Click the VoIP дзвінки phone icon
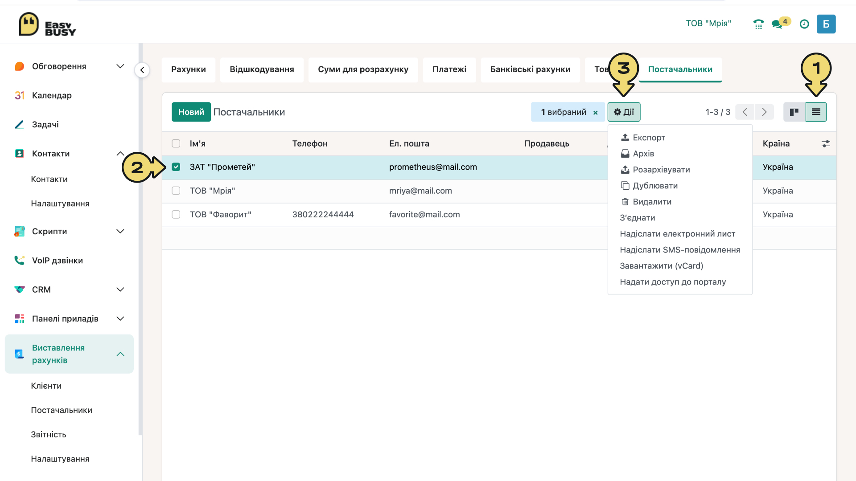Screen dimensions: 856x481 (20, 260)
